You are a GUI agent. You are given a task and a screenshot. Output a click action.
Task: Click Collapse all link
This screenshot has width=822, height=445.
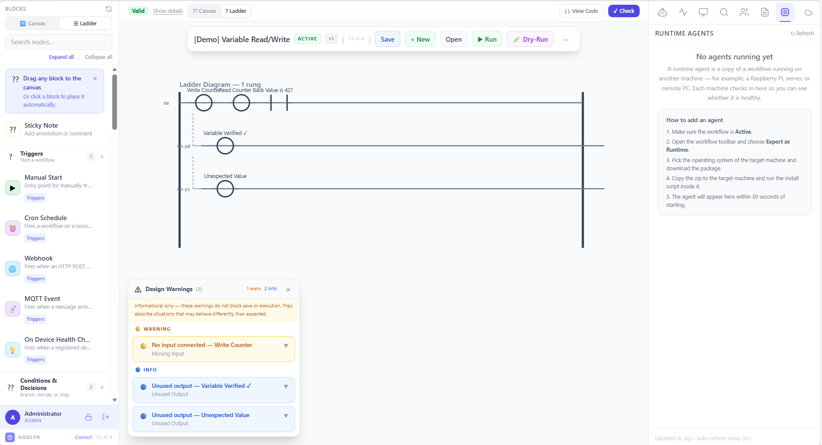tap(98, 57)
